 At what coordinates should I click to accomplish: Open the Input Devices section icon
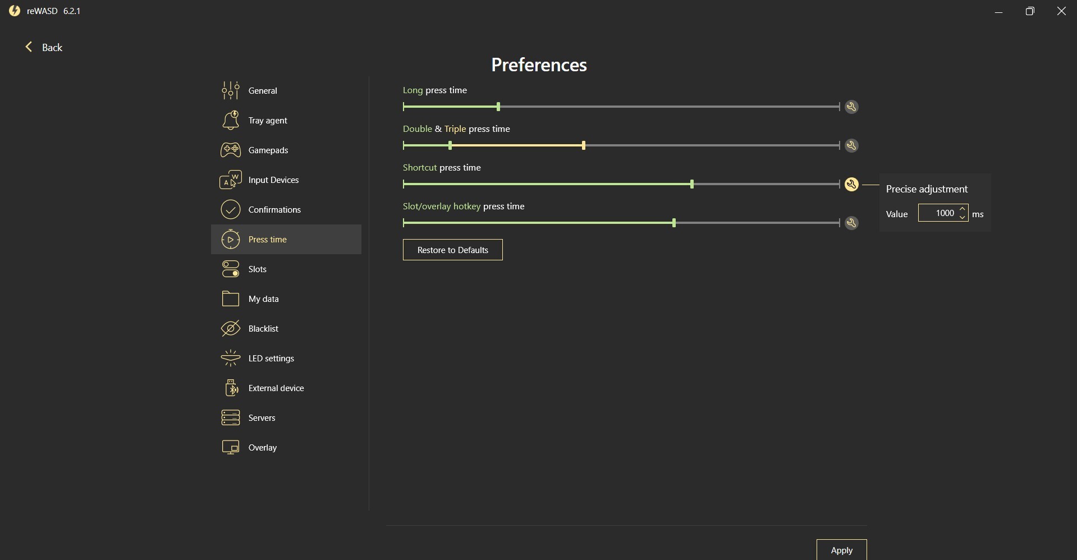coord(231,180)
